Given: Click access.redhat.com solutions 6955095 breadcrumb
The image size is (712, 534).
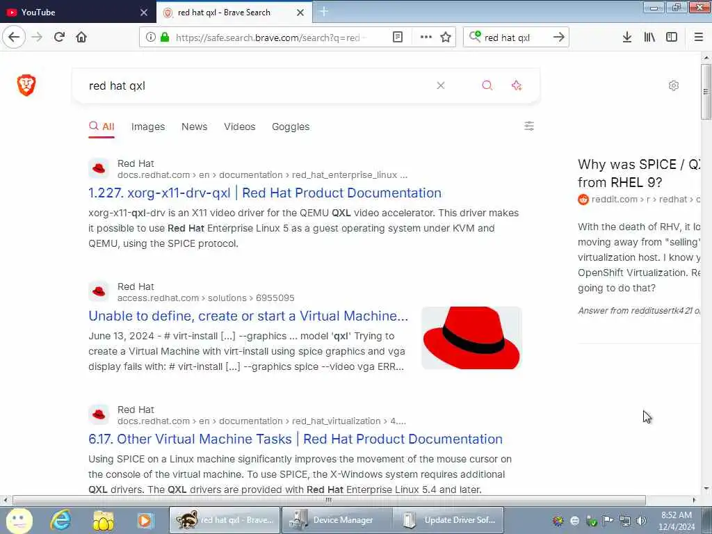Looking at the screenshot, I should tap(206, 298).
